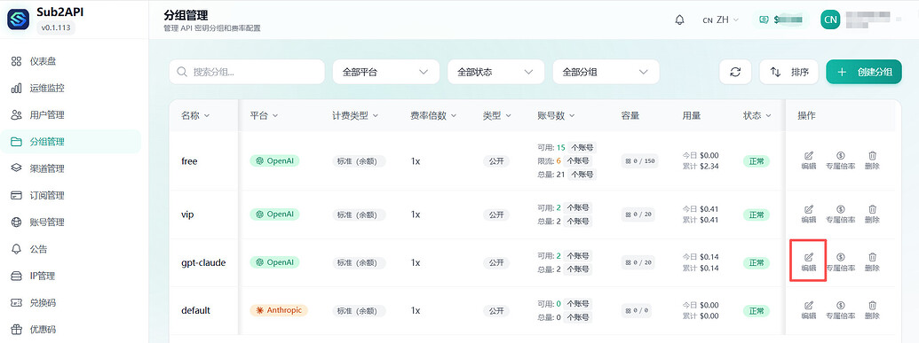Screen dimensions: 919x343
Task: Open 专属倍率 for gpt-claude group
Action: (841, 262)
